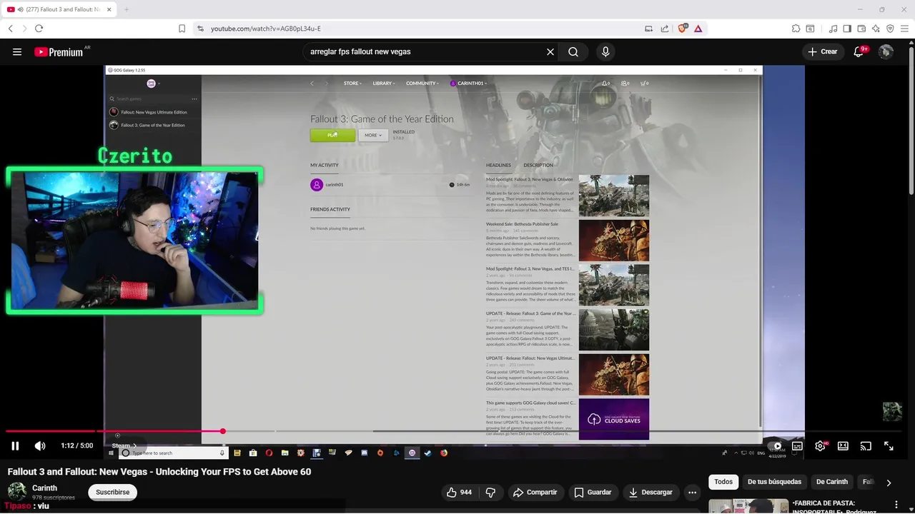Open more actions ellipsis under video

tap(692, 492)
